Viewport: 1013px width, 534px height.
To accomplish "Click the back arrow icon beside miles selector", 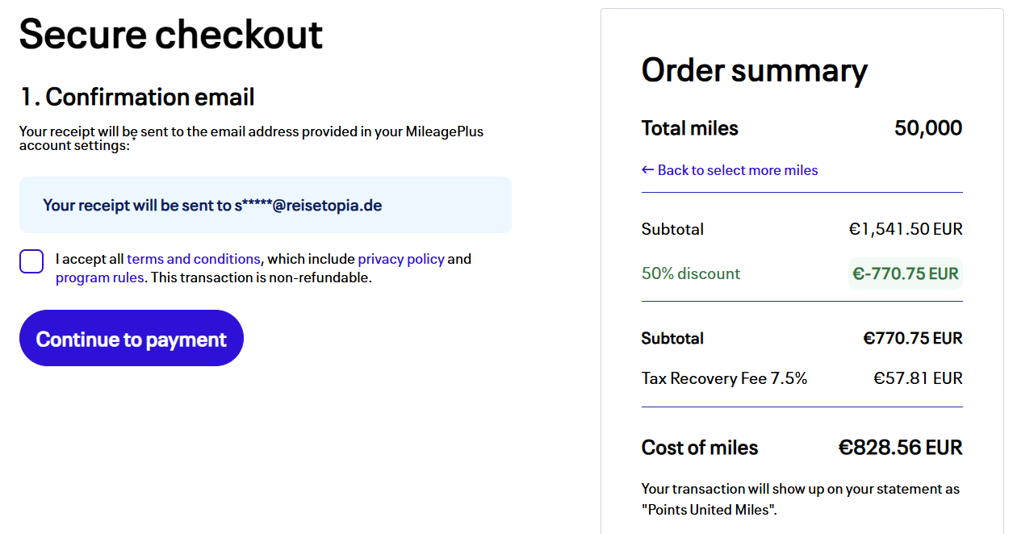I will [647, 169].
